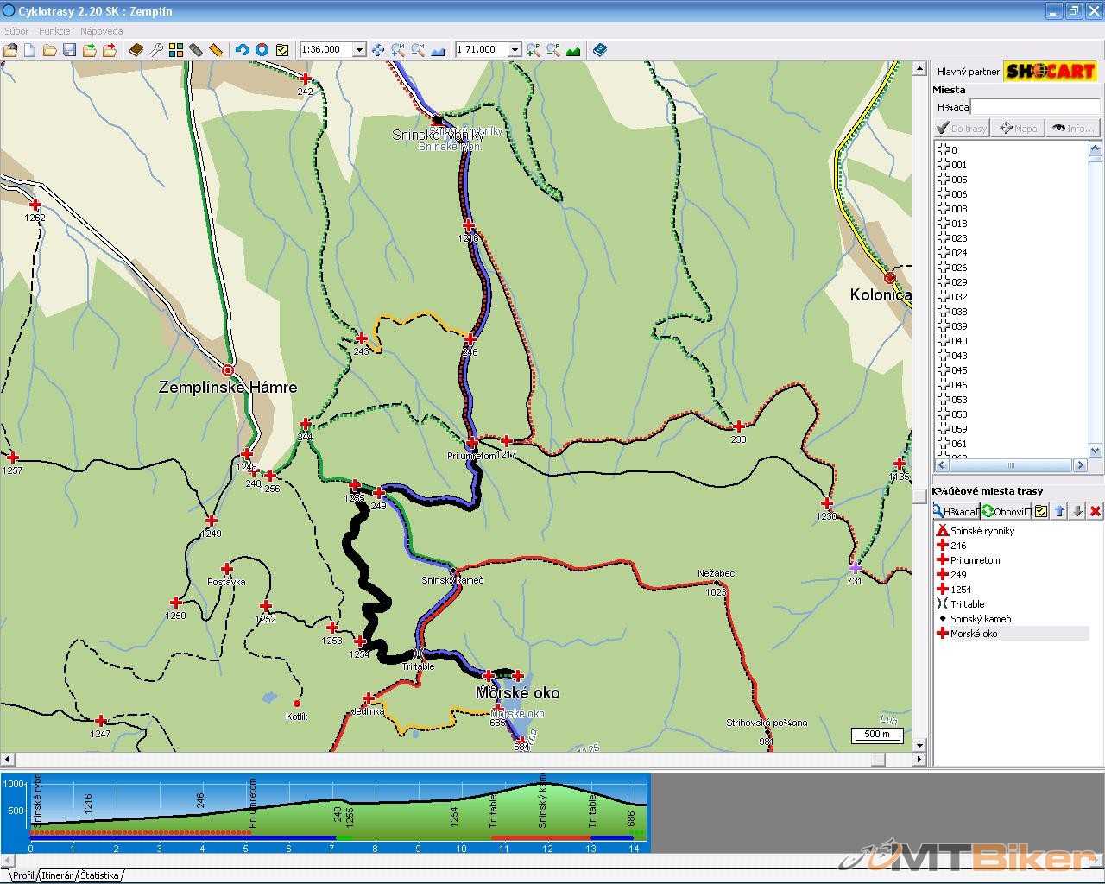Switch to the Itinerár tab
The image size is (1105, 884).
pyautogui.click(x=57, y=875)
